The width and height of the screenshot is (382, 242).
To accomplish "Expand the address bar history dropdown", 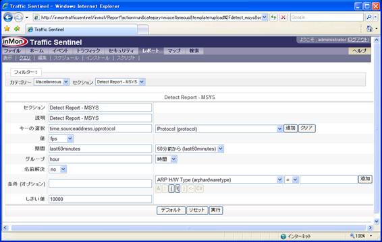I will [x=265, y=17].
